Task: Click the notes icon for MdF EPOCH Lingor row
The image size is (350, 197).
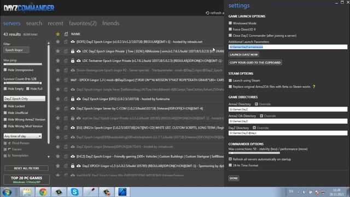Action: 66,80
